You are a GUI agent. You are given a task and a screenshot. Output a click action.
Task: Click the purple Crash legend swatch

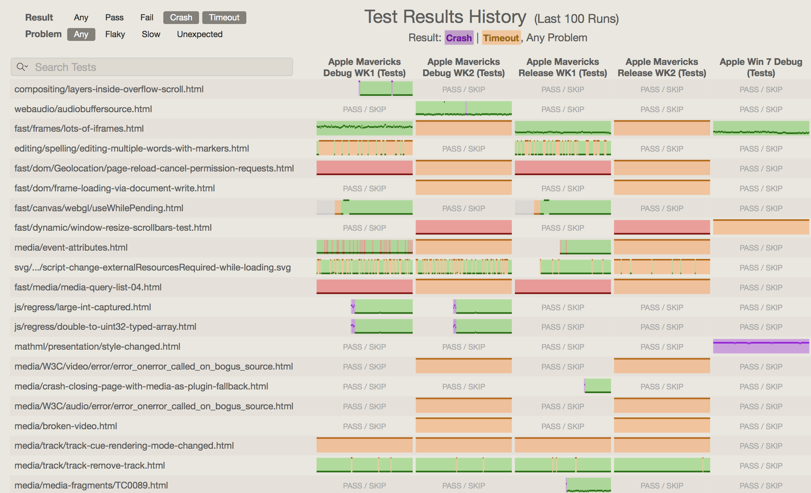pos(459,38)
